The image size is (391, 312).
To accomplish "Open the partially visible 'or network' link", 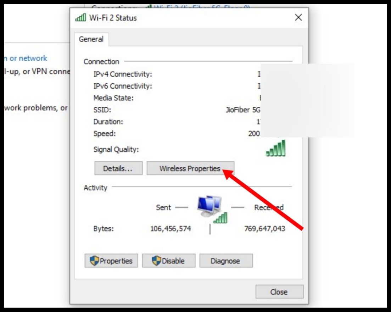I will click(26, 58).
